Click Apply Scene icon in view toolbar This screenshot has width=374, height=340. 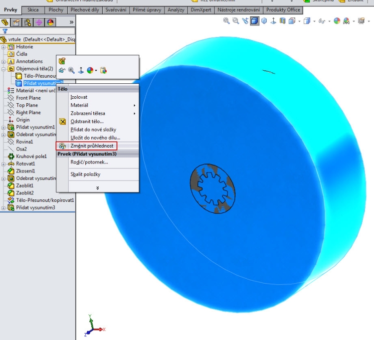click(347, 21)
